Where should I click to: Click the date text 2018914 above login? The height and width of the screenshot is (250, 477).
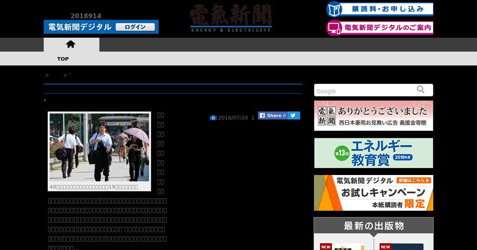[x=86, y=16]
